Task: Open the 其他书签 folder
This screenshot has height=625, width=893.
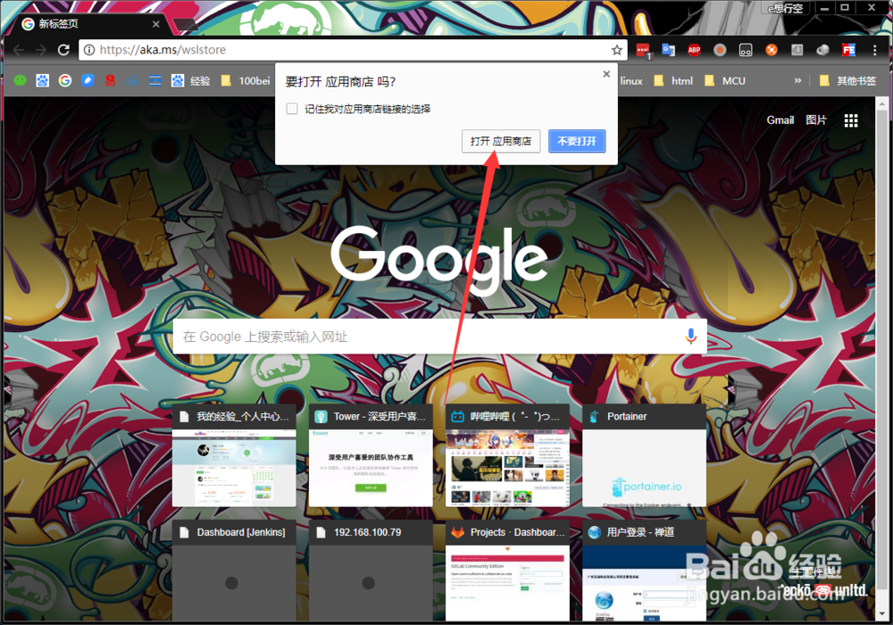Action: pyautogui.click(x=847, y=81)
